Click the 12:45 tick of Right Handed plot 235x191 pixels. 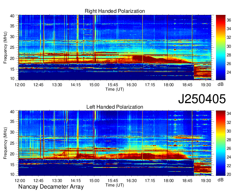[38, 85]
